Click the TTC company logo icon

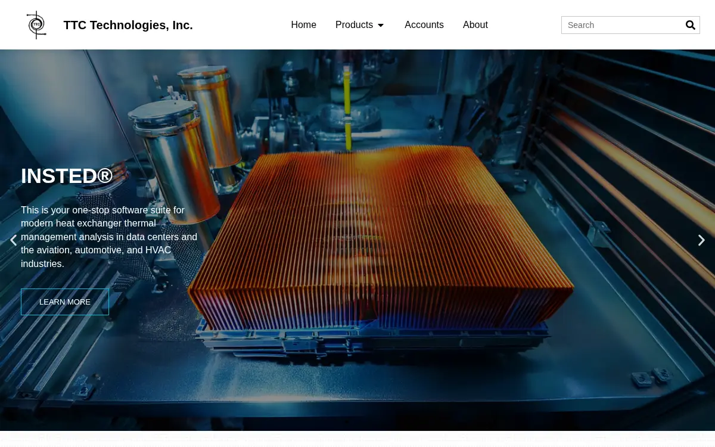pyautogui.click(x=36, y=25)
